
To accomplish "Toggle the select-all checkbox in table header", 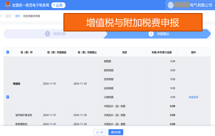I will [8, 52].
